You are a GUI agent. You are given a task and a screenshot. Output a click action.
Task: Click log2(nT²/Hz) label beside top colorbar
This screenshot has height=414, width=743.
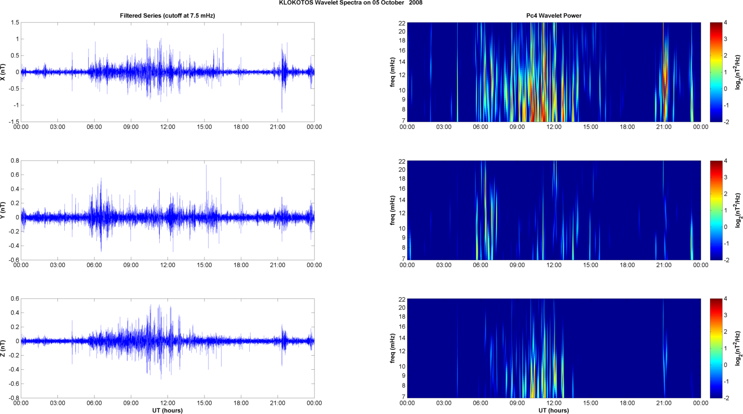pos(739,72)
